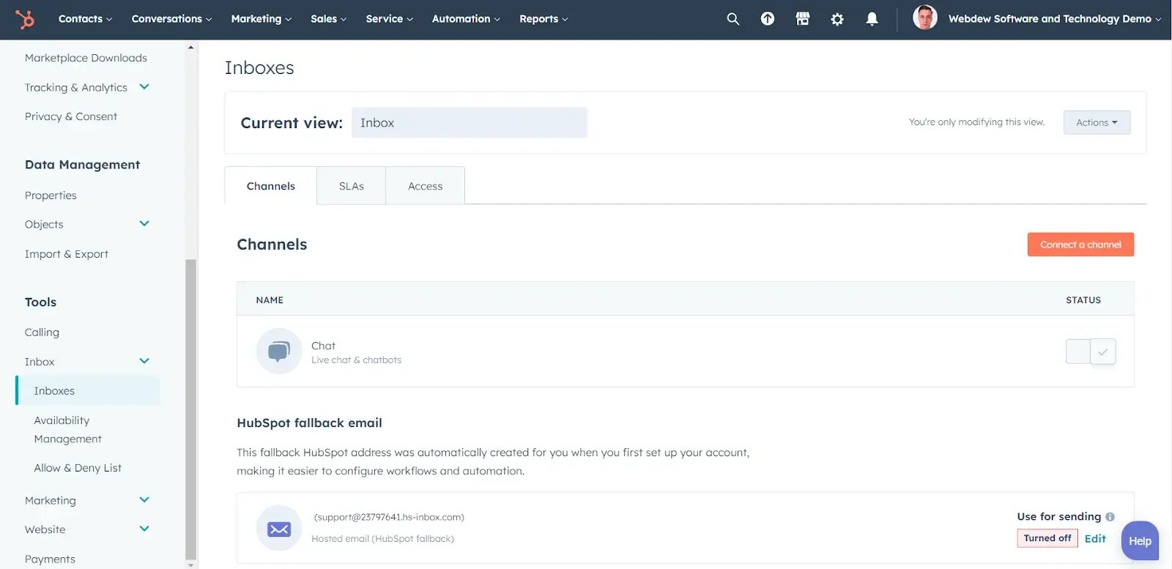The width and height of the screenshot is (1172, 569).
Task: Click the Edit link for fallback email
Action: (x=1095, y=538)
